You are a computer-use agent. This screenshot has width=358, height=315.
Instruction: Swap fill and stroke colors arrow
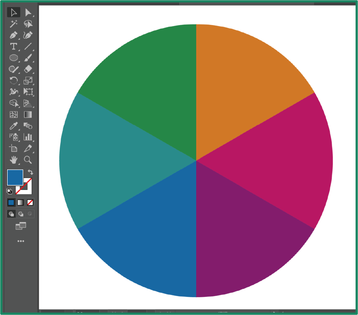30,172
